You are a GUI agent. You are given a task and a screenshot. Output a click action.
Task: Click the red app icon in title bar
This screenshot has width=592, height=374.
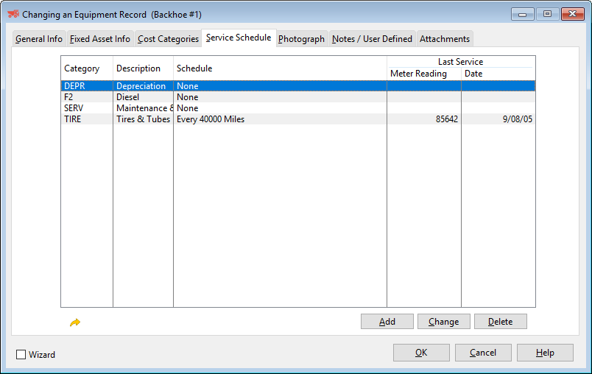13,14
